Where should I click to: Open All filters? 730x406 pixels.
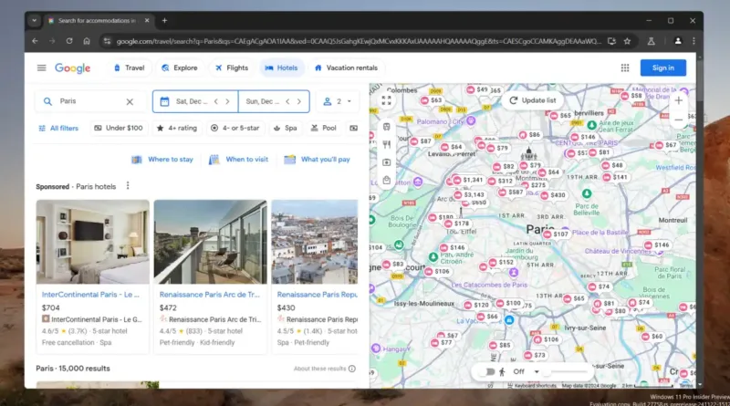click(58, 128)
